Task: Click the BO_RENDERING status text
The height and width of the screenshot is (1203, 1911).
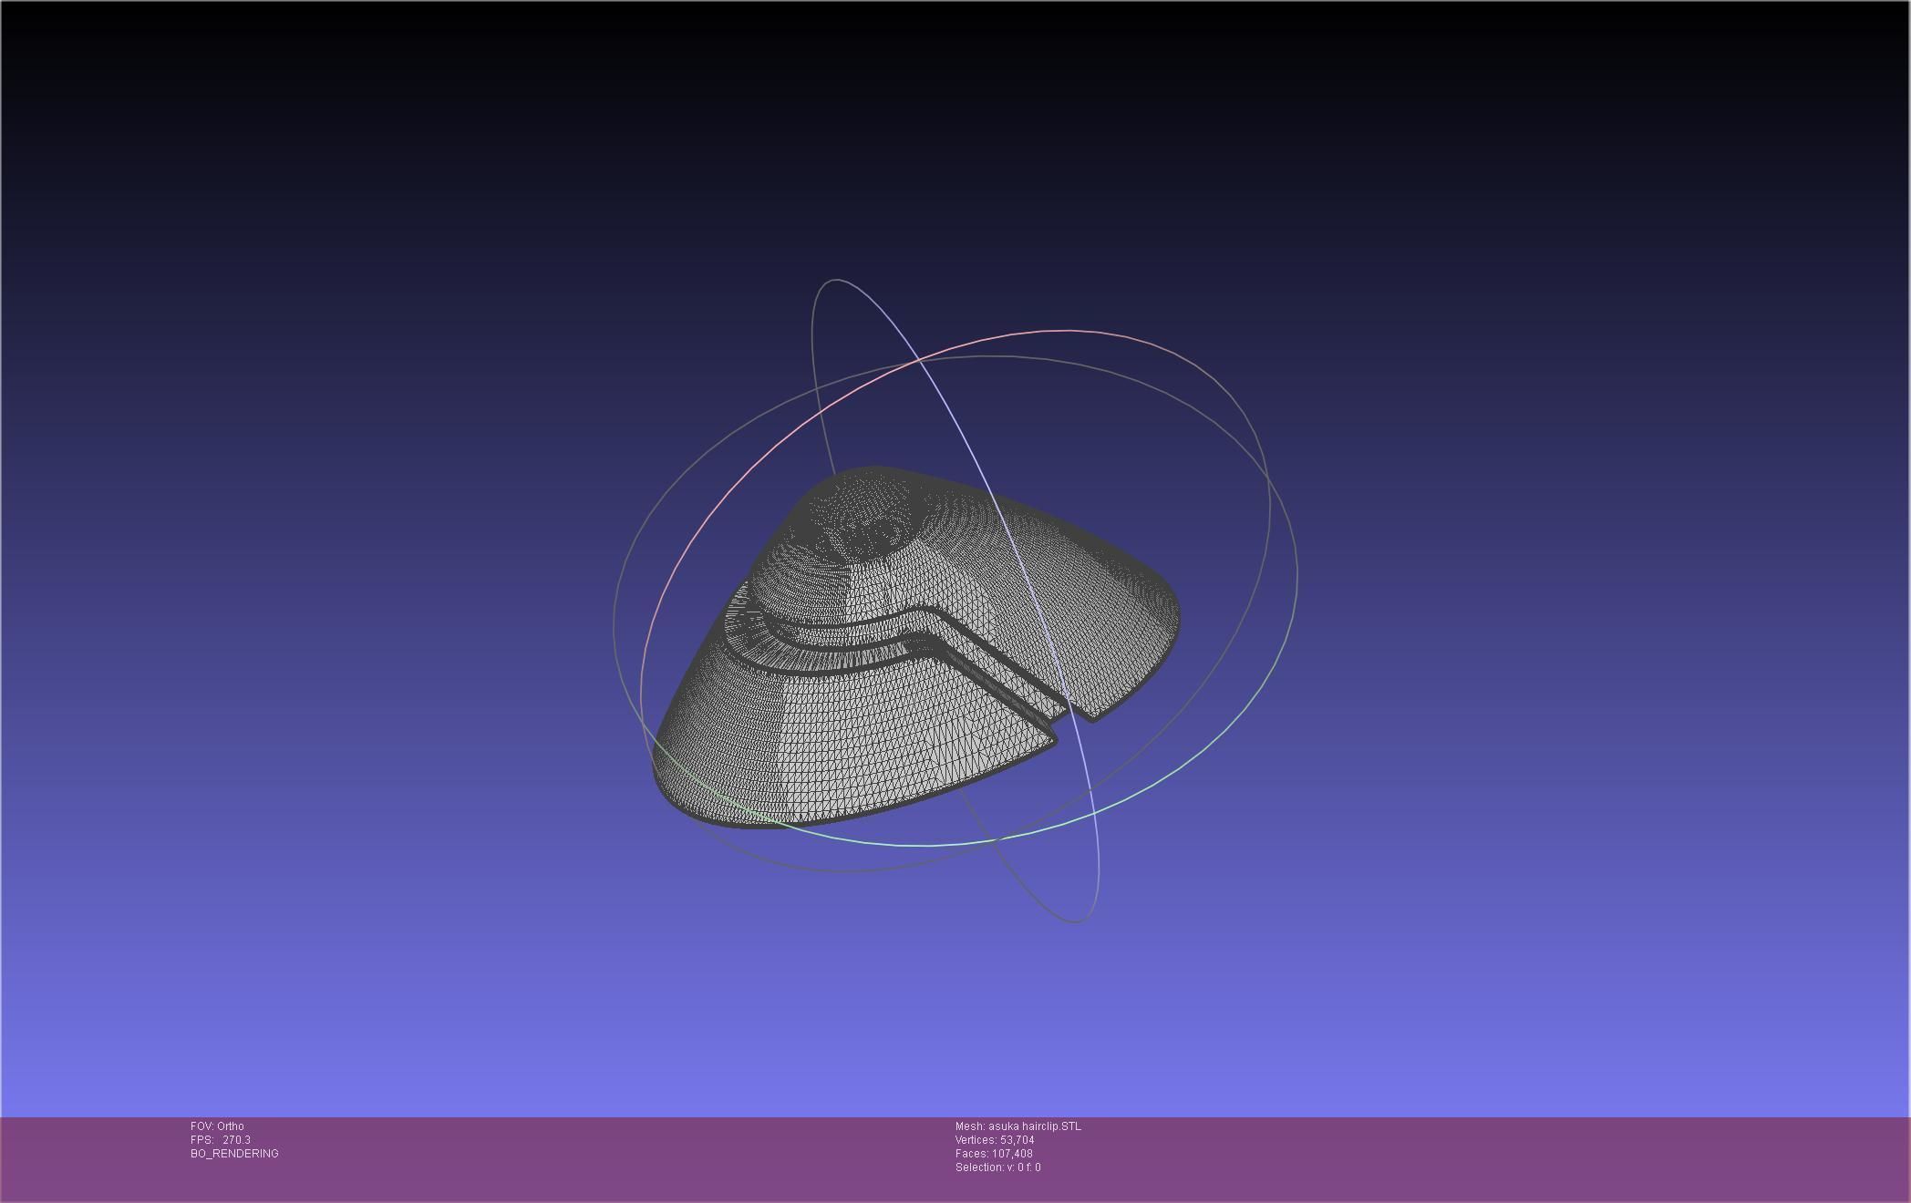Action: 234,1154
